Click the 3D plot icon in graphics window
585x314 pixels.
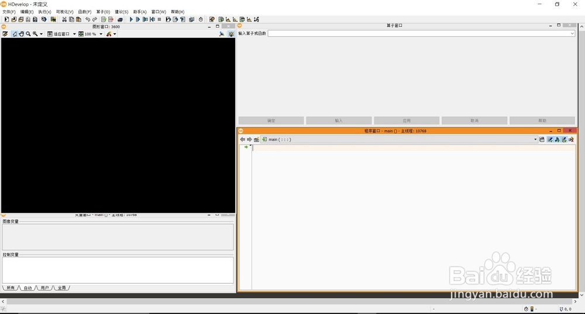coord(222,34)
